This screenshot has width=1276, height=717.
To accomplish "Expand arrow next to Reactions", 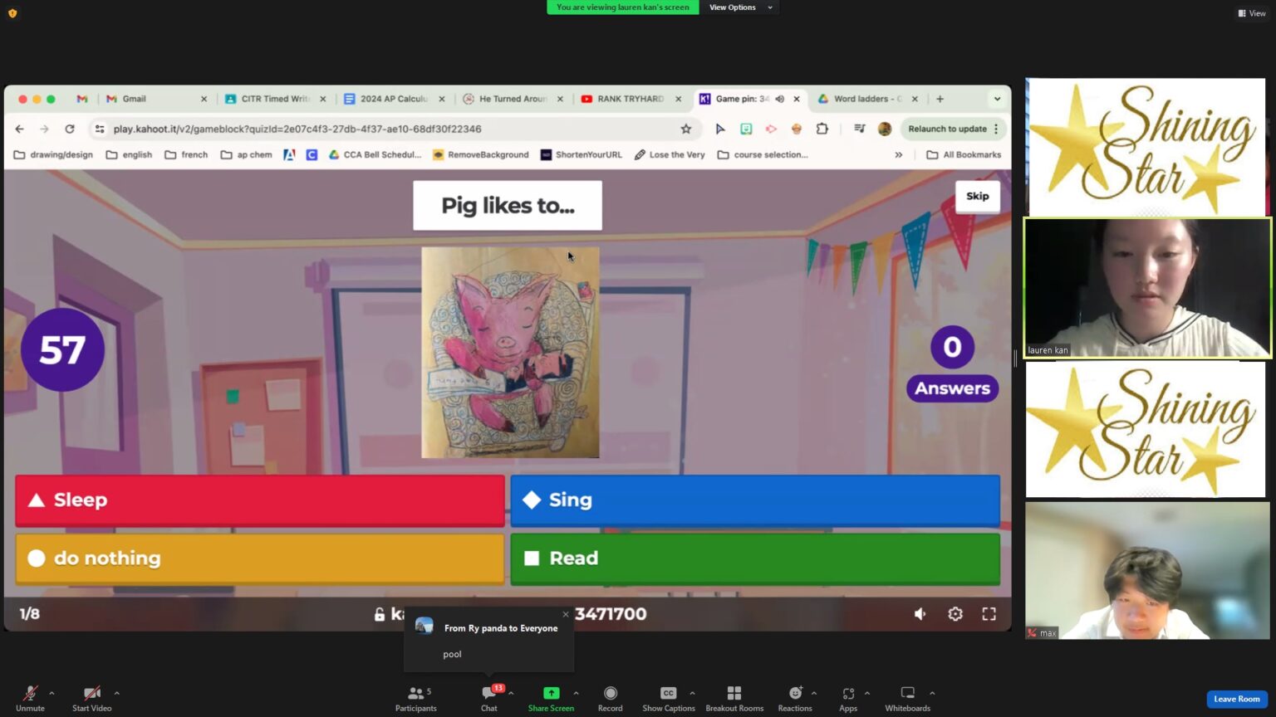I will [x=814, y=693].
